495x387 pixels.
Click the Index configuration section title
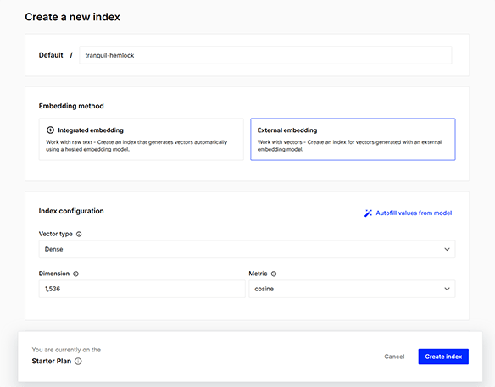coord(71,211)
